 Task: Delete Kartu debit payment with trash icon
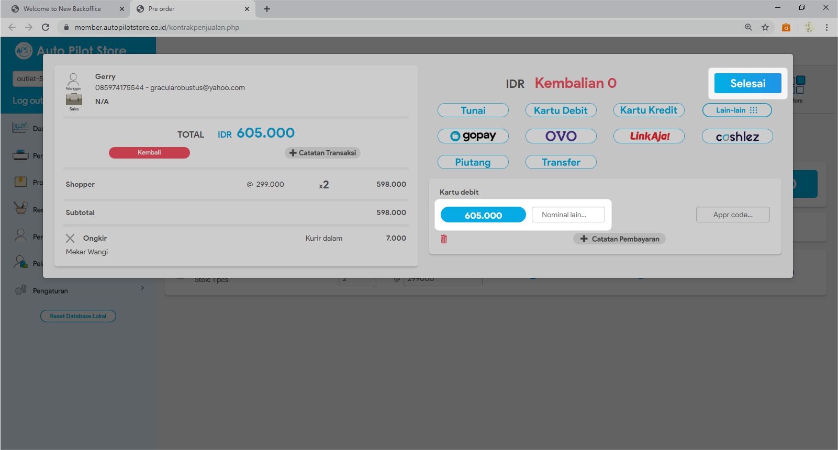pos(444,239)
